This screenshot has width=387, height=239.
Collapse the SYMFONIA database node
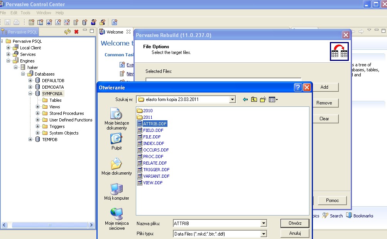30,93
